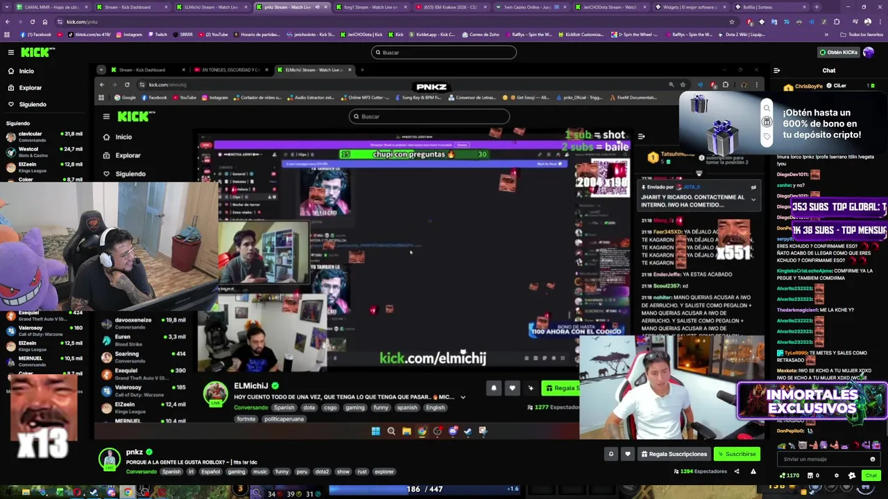The height and width of the screenshot is (499, 888).
Task: Click the pnkz channel name
Action: [x=135, y=452]
